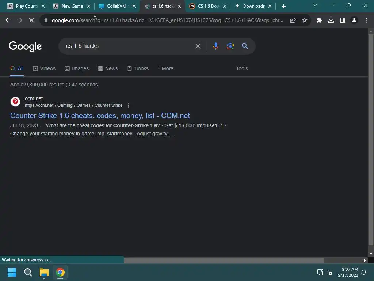Click the vertical page scrollbar
Image resolution: width=374 pixels, height=281 pixels.
point(371,140)
